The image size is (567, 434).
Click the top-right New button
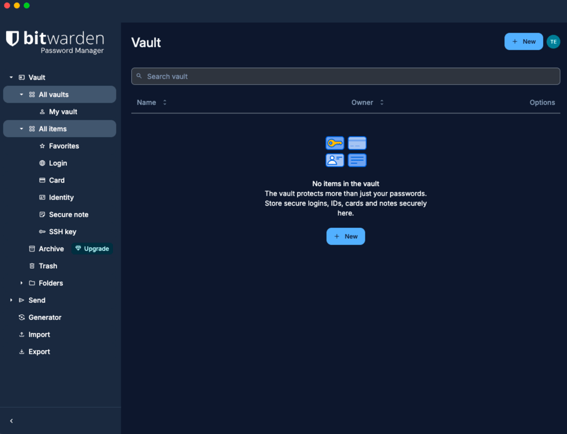tap(523, 42)
